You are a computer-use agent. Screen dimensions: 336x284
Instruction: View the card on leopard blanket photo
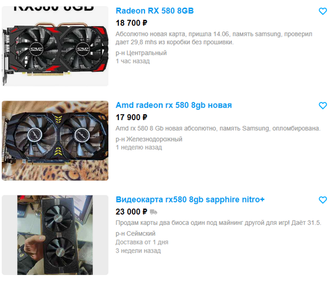[x=55, y=141]
